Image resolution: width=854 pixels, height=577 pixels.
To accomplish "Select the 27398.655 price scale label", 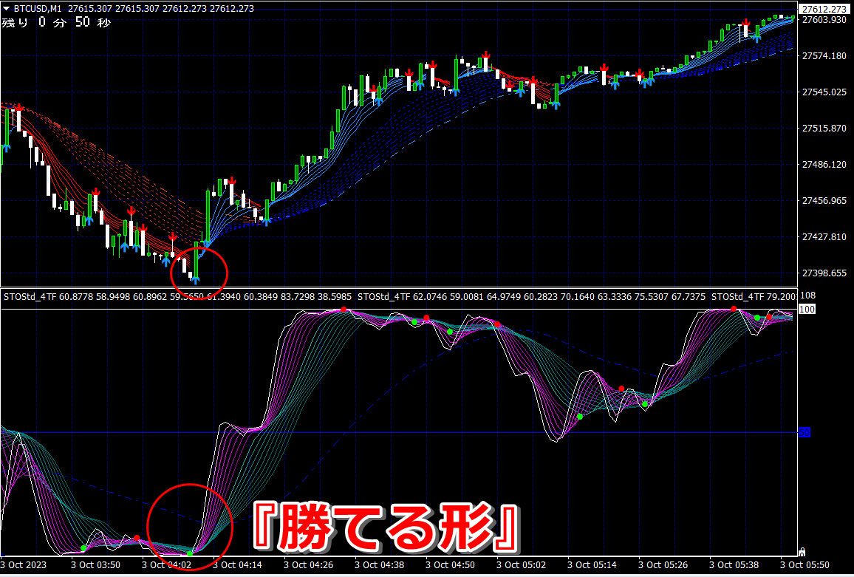I will [824, 273].
